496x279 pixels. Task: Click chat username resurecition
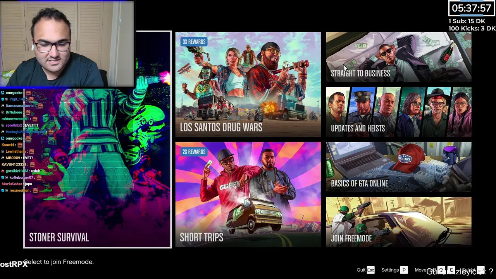(19, 191)
